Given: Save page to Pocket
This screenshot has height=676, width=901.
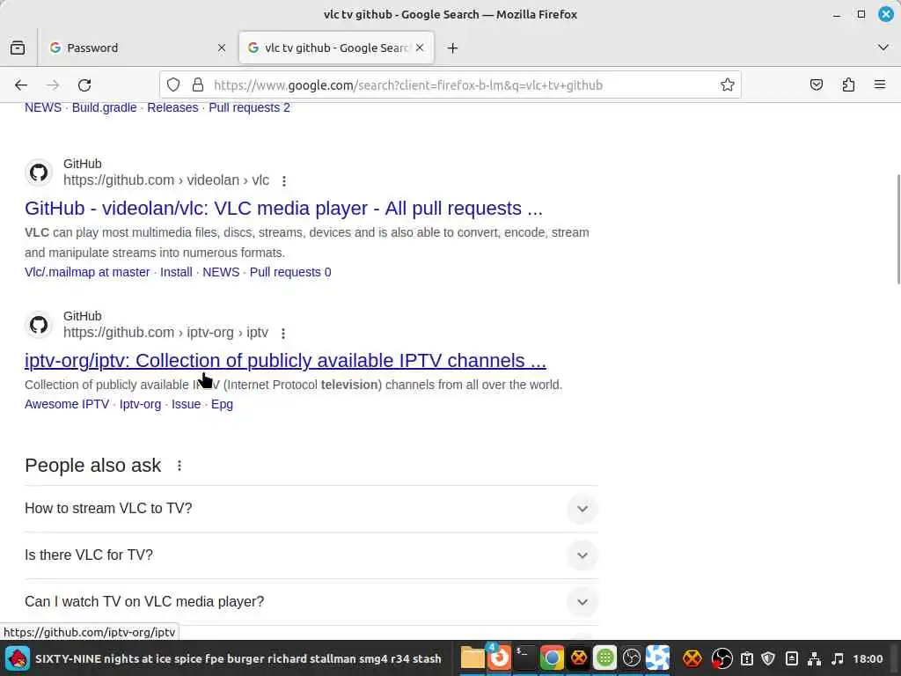Looking at the screenshot, I should click(x=817, y=85).
